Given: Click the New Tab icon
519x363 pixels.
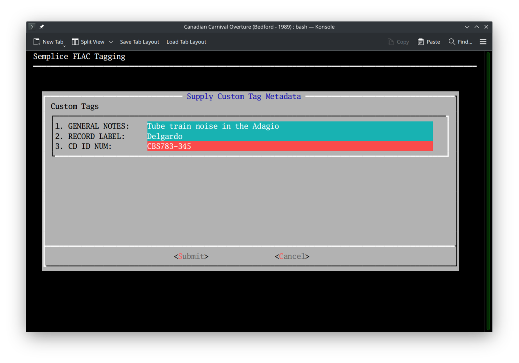Looking at the screenshot, I should 36,42.
